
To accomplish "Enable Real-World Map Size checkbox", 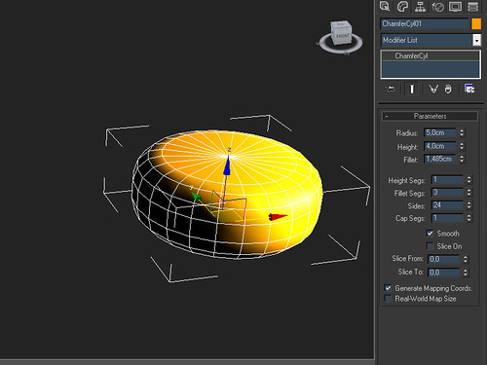I will (x=388, y=298).
